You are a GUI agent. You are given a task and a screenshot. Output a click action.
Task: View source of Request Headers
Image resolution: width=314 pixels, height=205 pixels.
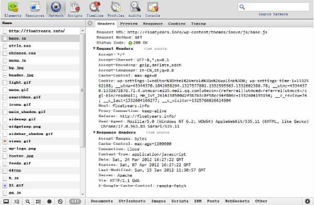[x=155, y=49]
